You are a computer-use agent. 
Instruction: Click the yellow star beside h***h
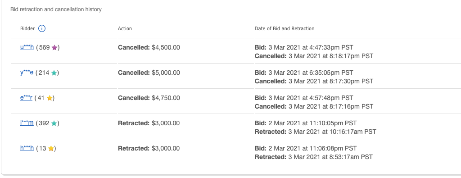tap(51, 149)
